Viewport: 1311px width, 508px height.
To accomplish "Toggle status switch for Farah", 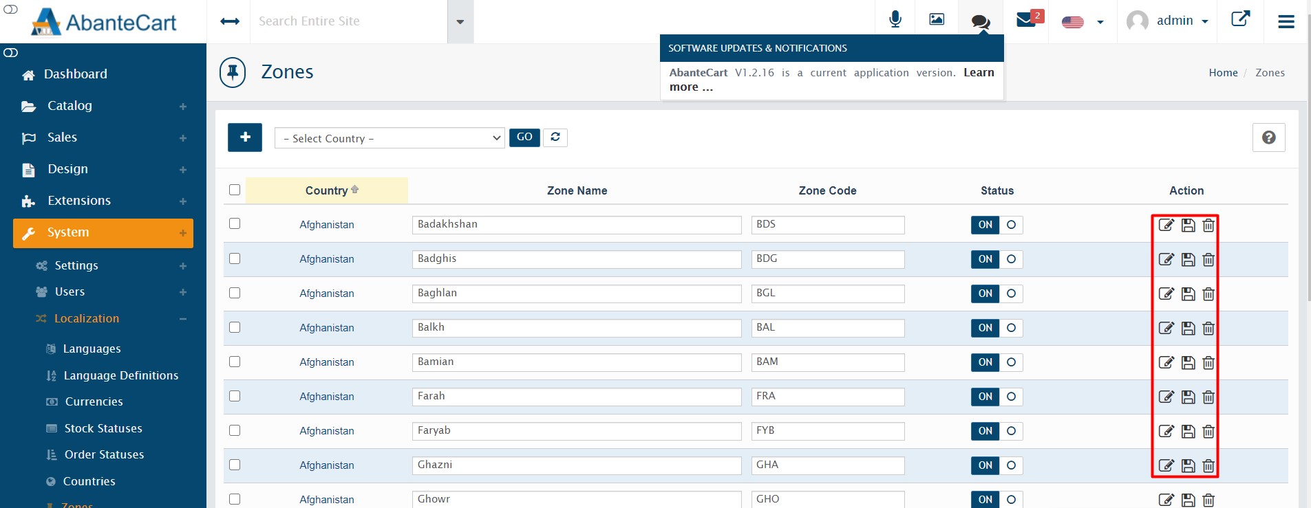I will tap(996, 397).
